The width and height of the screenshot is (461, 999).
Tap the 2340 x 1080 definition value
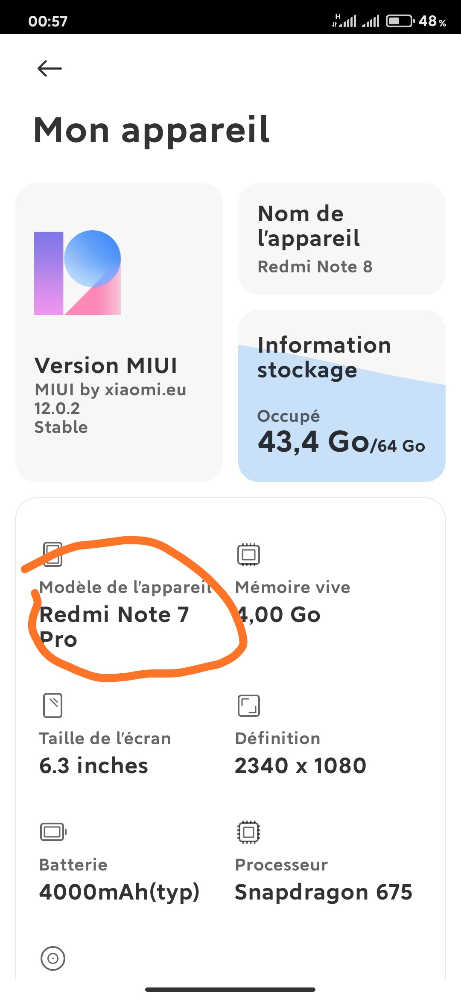pos(301,765)
